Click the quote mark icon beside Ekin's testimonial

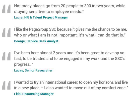click(6, 85)
